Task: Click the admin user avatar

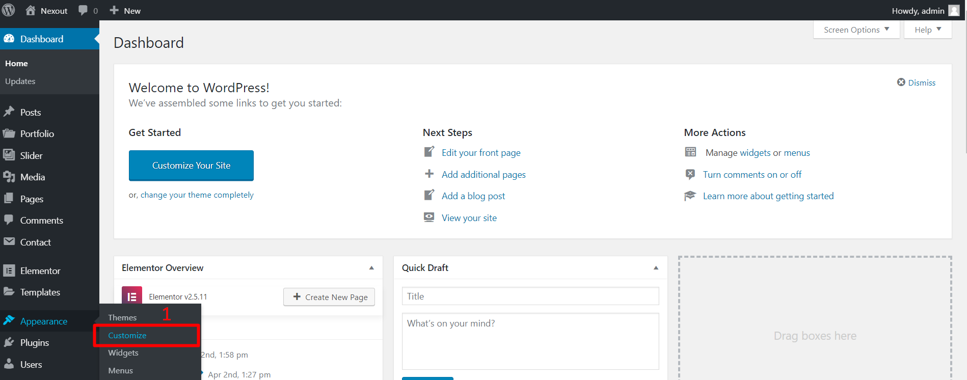Action: (x=954, y=11)
